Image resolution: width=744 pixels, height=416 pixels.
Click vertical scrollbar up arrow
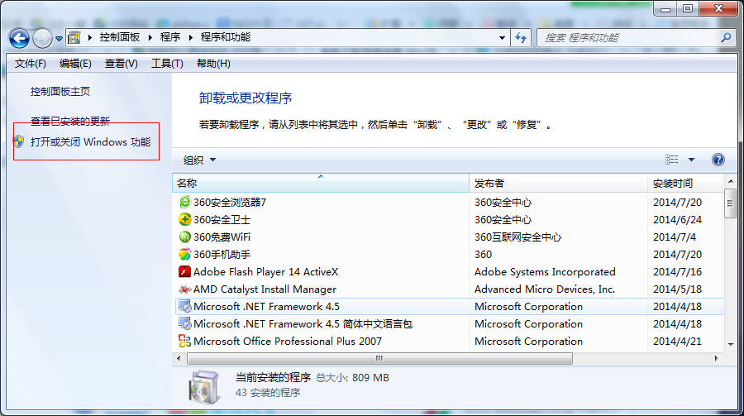click(x=730, y=181)
